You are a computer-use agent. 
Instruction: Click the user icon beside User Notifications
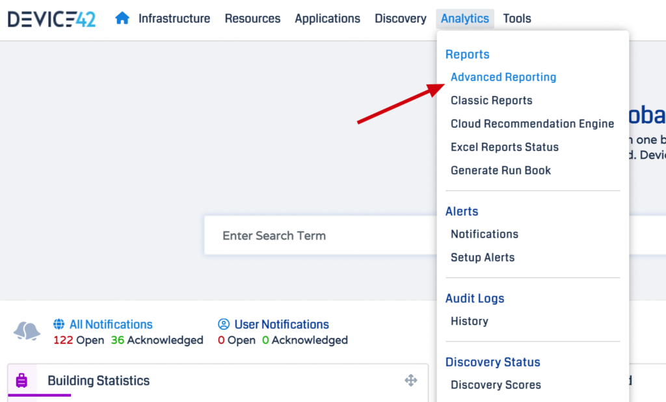click(224, 325)
